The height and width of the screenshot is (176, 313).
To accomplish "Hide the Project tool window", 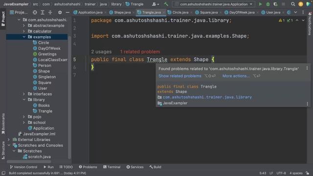I will (67, 12).
